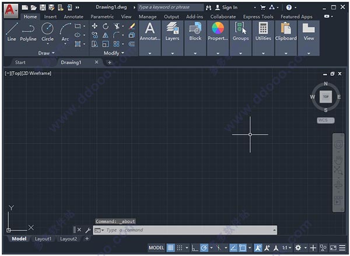Select the Scale tool
This screenshot has height=256, width=350.
(x=106, y=44)
